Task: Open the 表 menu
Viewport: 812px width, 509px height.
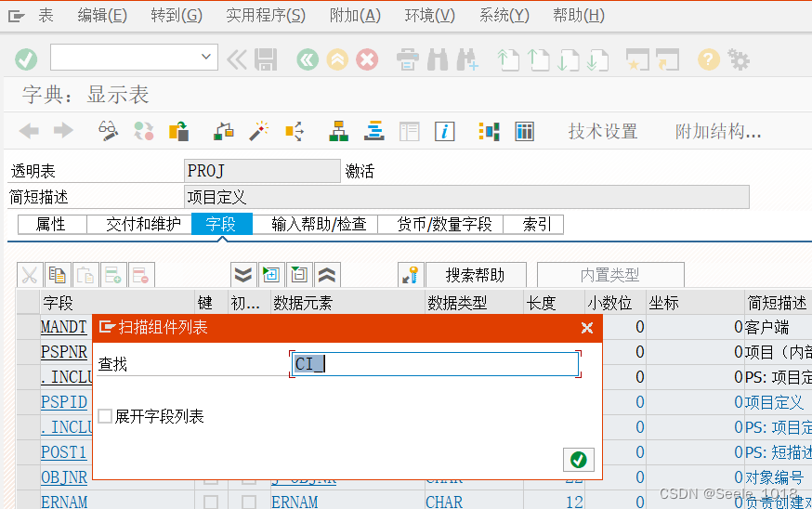Action: click(46, 16)
